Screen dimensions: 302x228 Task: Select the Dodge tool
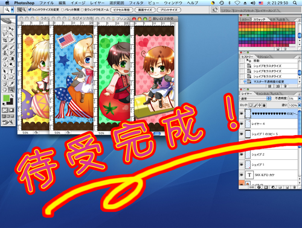coord(11,65)
